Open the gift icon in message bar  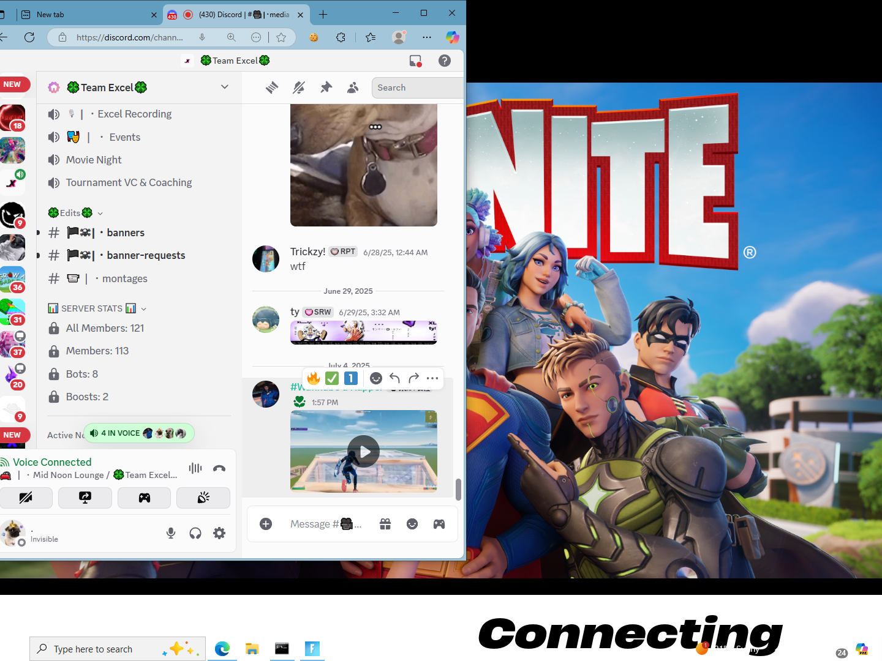(385, 524)
